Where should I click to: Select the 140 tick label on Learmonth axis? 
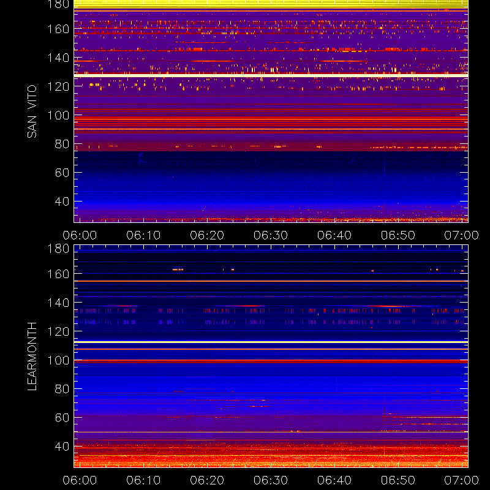(58, 303)
